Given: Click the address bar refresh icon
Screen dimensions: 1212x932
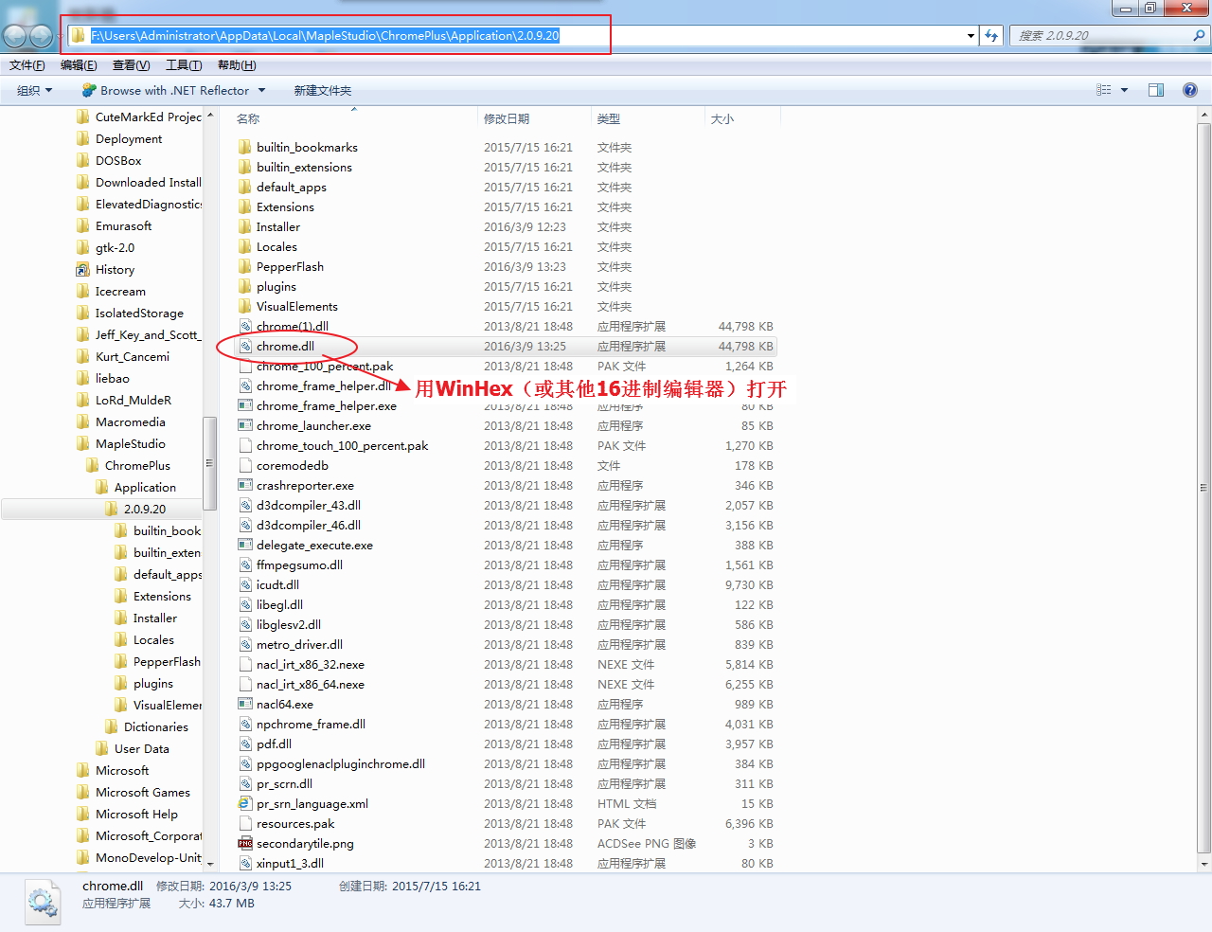Looking at the screenshot, I should click(x=991, y=36).
